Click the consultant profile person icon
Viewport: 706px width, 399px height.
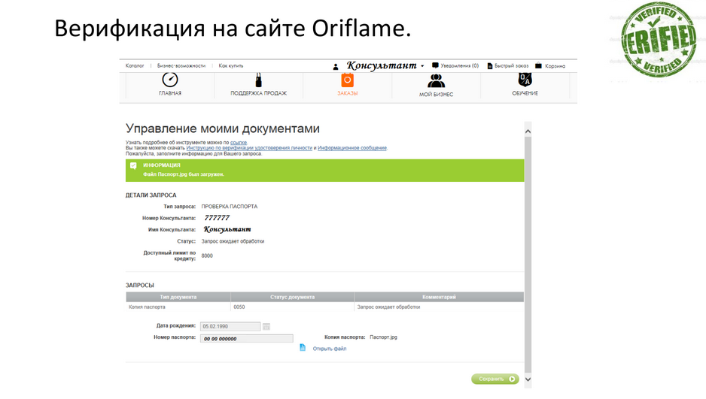(336, 66)
